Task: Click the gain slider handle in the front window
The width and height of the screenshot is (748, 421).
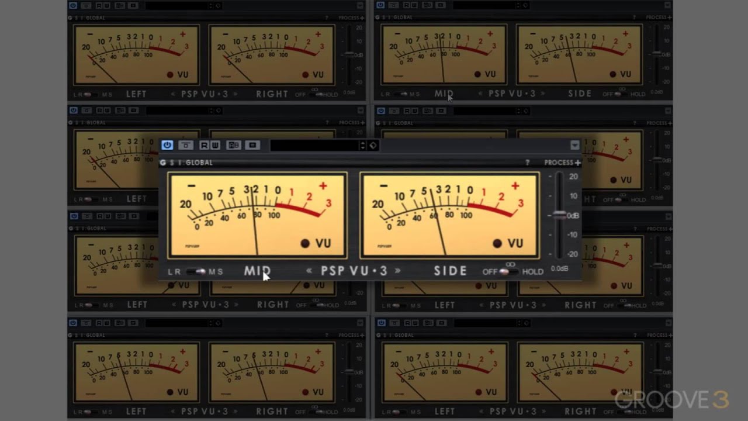Action: (559, 215)
